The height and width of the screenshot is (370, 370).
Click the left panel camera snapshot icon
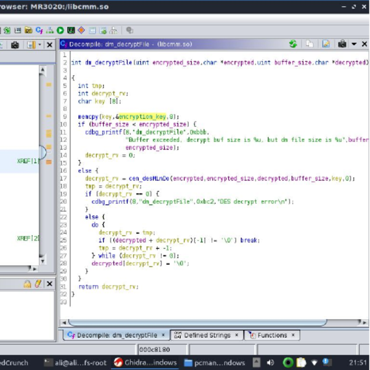click(15, 45)
